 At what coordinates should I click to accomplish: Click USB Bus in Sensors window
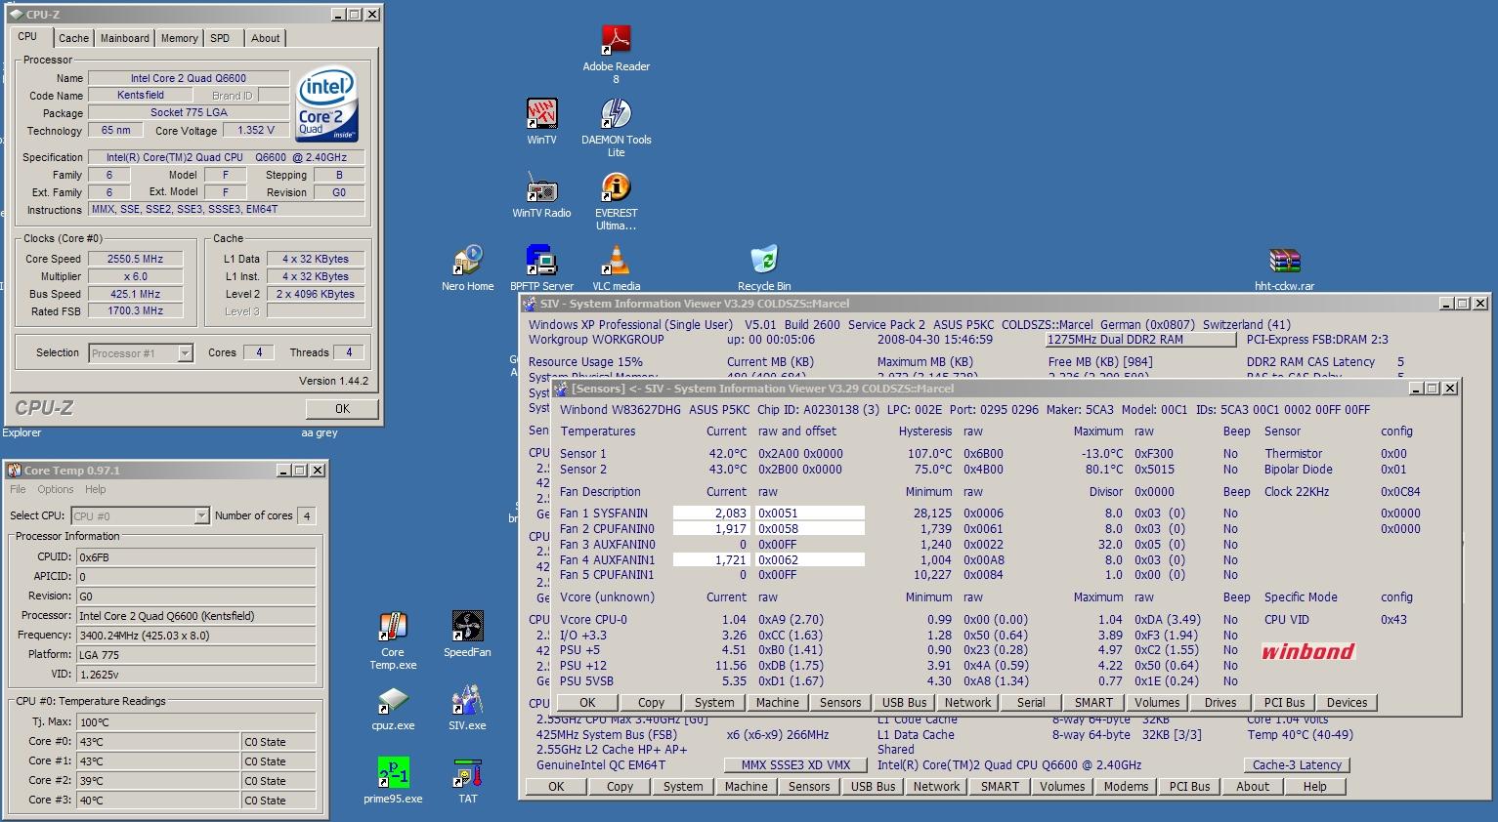pos(904,702)
